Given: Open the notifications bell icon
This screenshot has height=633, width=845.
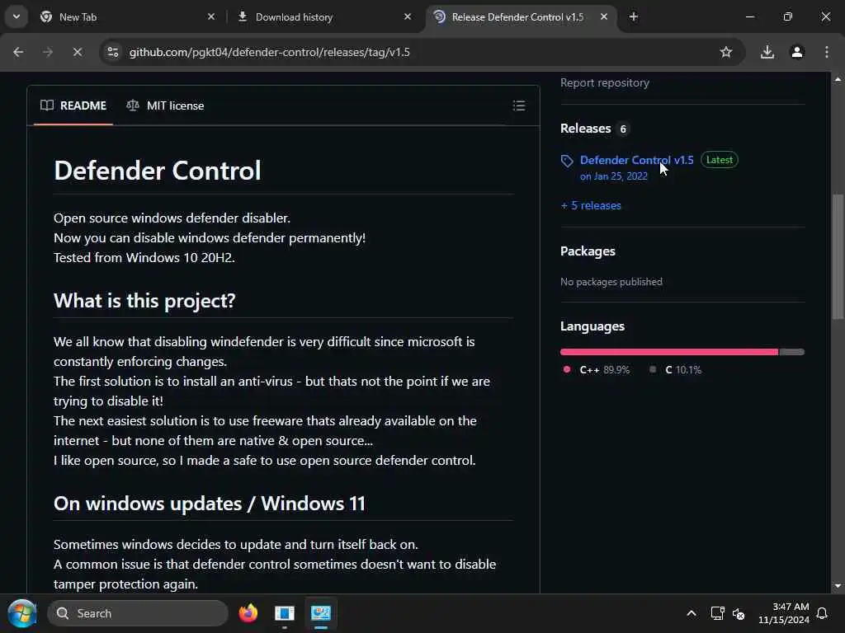Looking at the screenshot, I should (x=823, y=613).
